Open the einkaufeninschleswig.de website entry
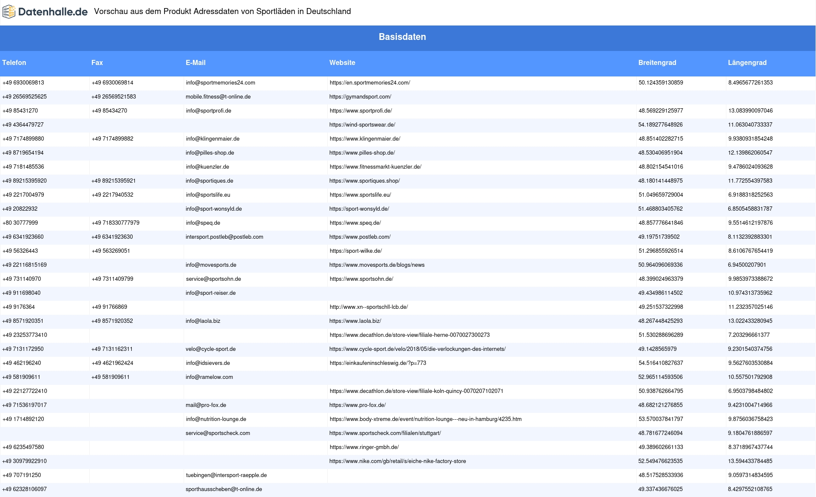 378,363
